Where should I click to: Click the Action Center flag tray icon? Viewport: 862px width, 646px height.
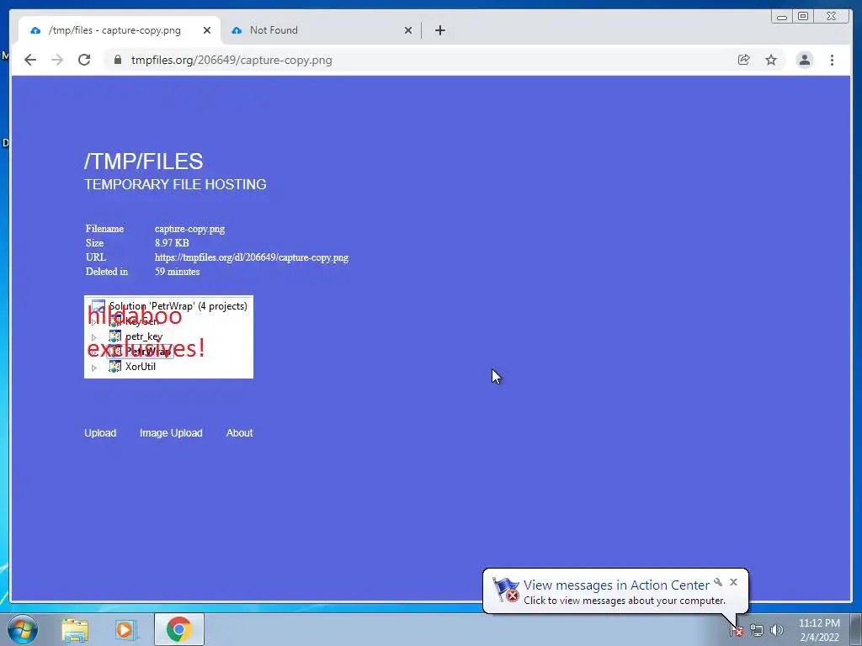[x=737, y=631]
